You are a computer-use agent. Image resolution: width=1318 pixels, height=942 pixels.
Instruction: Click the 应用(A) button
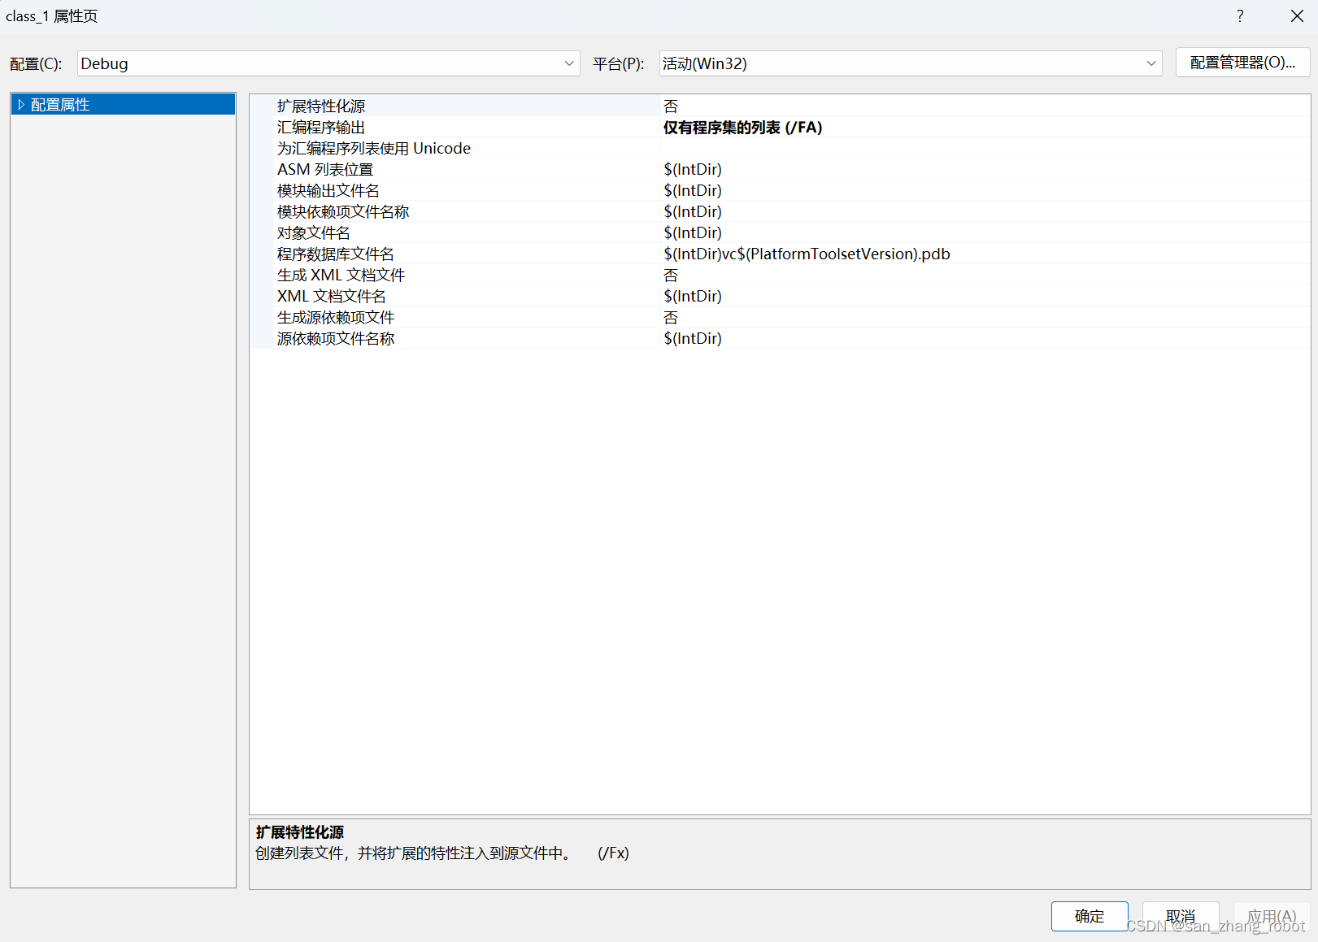pyautogui.click(x=1271, y=916)
